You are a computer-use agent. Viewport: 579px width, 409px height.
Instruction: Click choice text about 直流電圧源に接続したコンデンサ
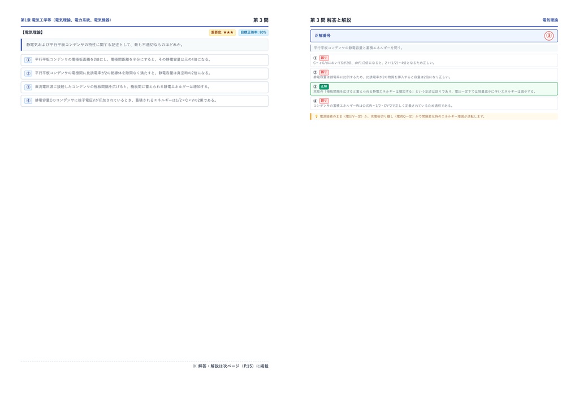click(x=122, y=86)
